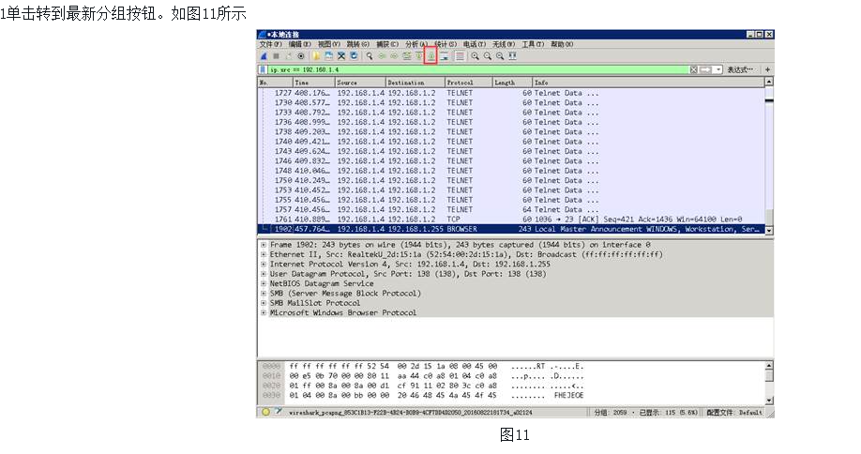Viewport: 861px width, 454px height.
Task: Zoom in on packet text
Action: point(475,56)
